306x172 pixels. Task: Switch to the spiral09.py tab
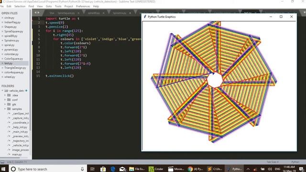[x=94, y=13]
